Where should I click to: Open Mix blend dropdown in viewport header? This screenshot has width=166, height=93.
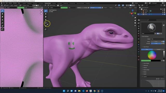tap(72, 8)
